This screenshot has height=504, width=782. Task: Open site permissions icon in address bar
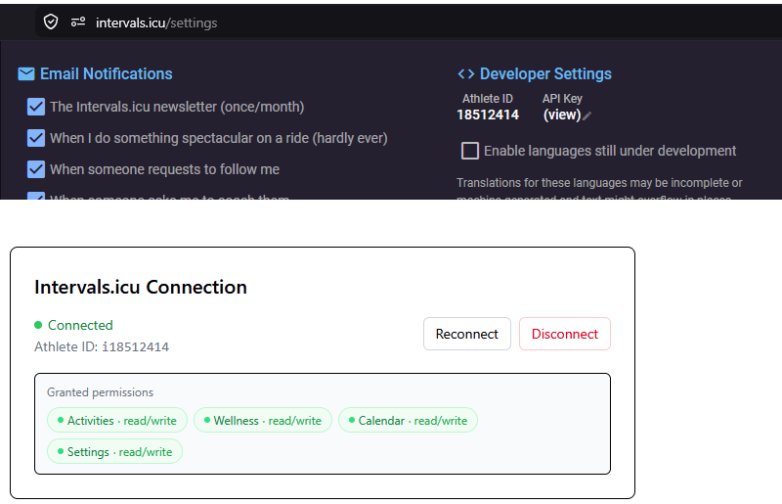78,22
